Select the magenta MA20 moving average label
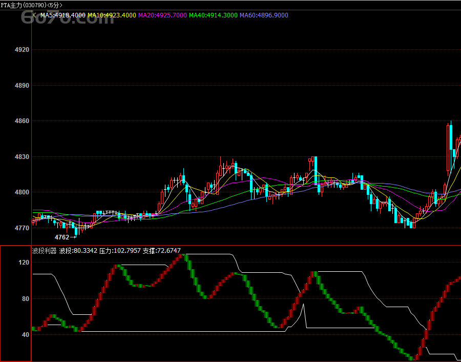 tap(162, 15)
